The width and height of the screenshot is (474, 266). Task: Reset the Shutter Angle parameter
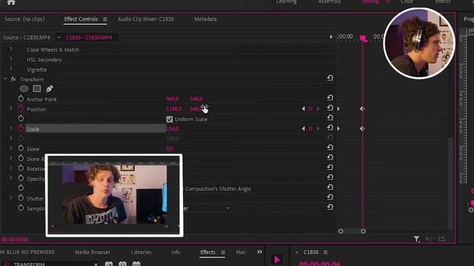click(330, 197)
